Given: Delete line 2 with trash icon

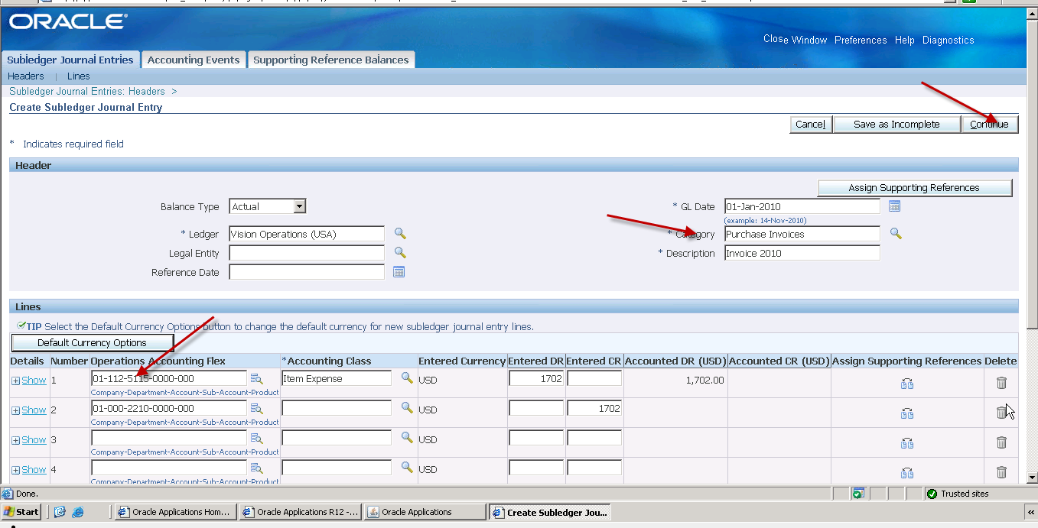Looking at the screenshot, I should coord(1001,413).
